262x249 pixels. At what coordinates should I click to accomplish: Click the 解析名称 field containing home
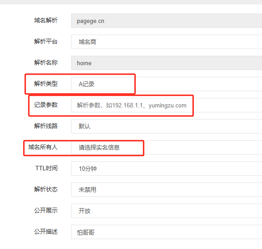pyautogui.click(x=167, y=63)
